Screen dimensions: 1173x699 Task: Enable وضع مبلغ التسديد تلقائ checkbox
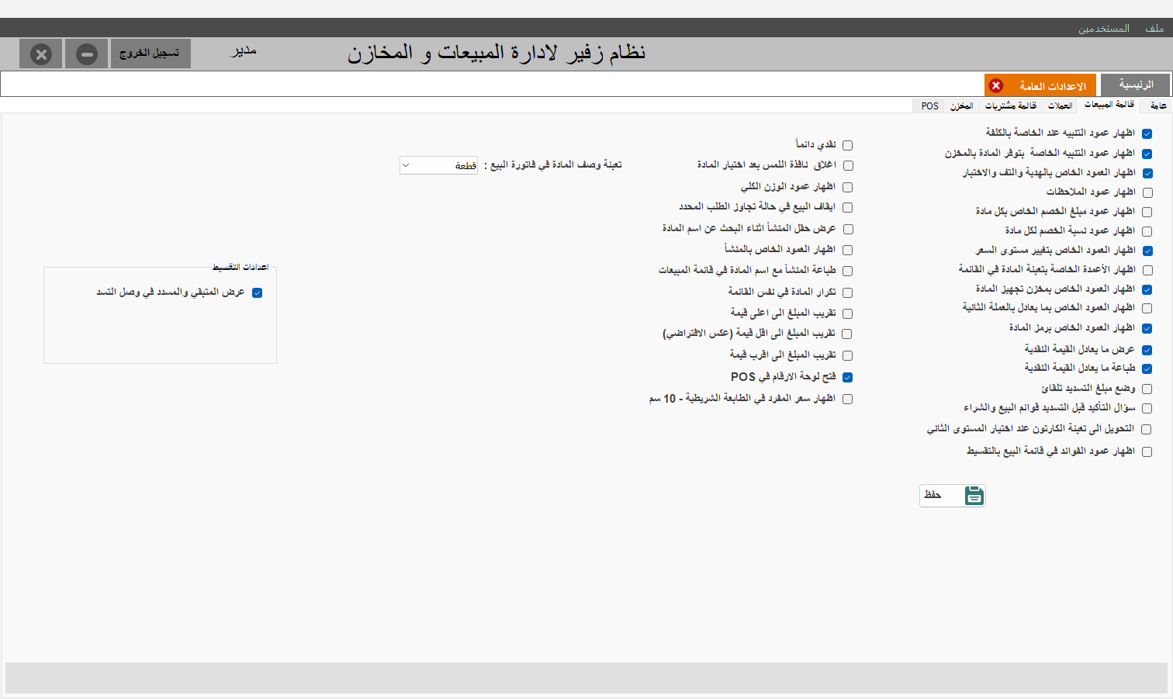pos(1147,389)
